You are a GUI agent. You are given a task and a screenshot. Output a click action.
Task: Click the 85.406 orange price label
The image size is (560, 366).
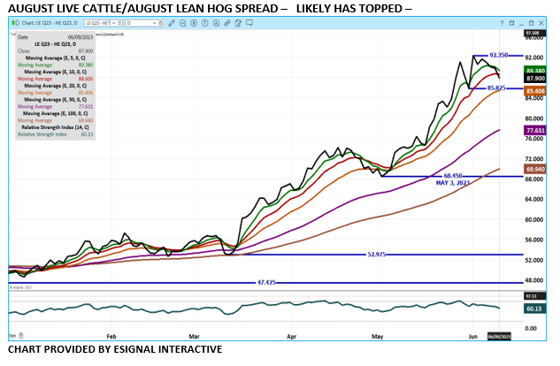(534, 91)
